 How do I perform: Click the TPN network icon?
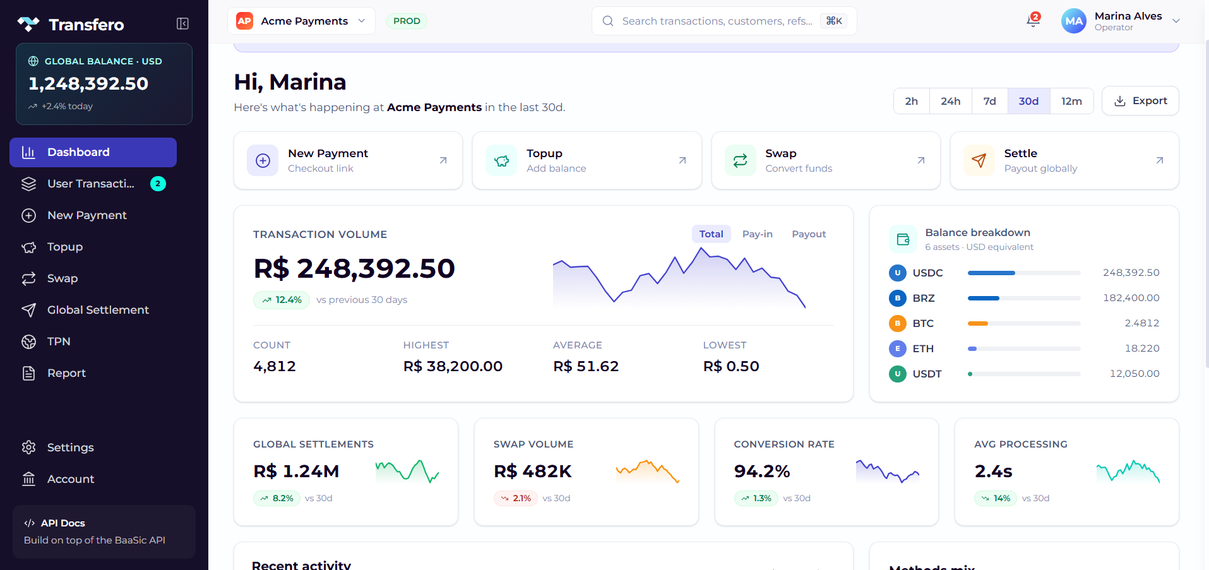pyautogui.click(x=28, y=341)
